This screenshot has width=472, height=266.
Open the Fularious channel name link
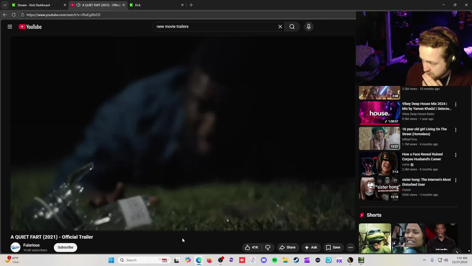click(31, 245)
